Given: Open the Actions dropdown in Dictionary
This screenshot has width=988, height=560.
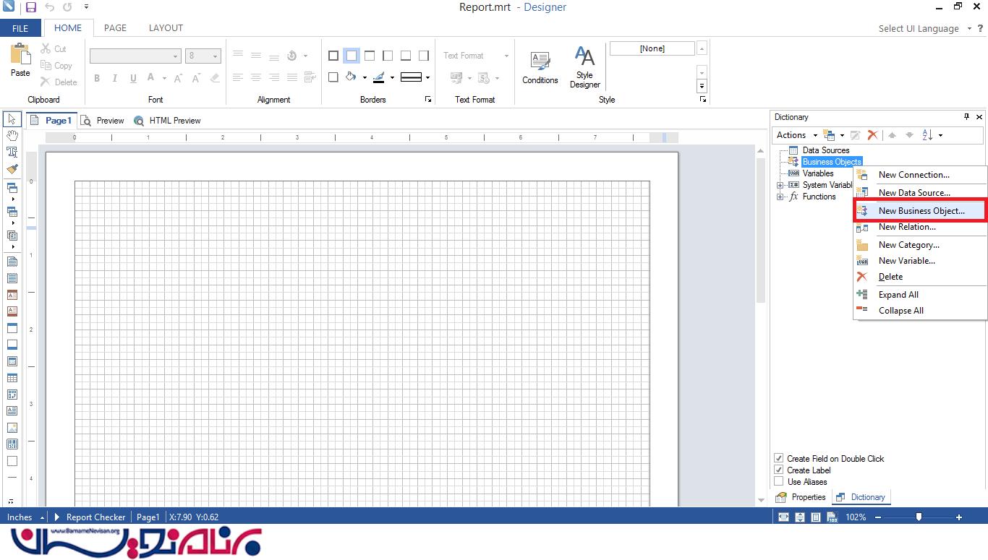Looking at the screenshot, I should [x=796, y=135].
